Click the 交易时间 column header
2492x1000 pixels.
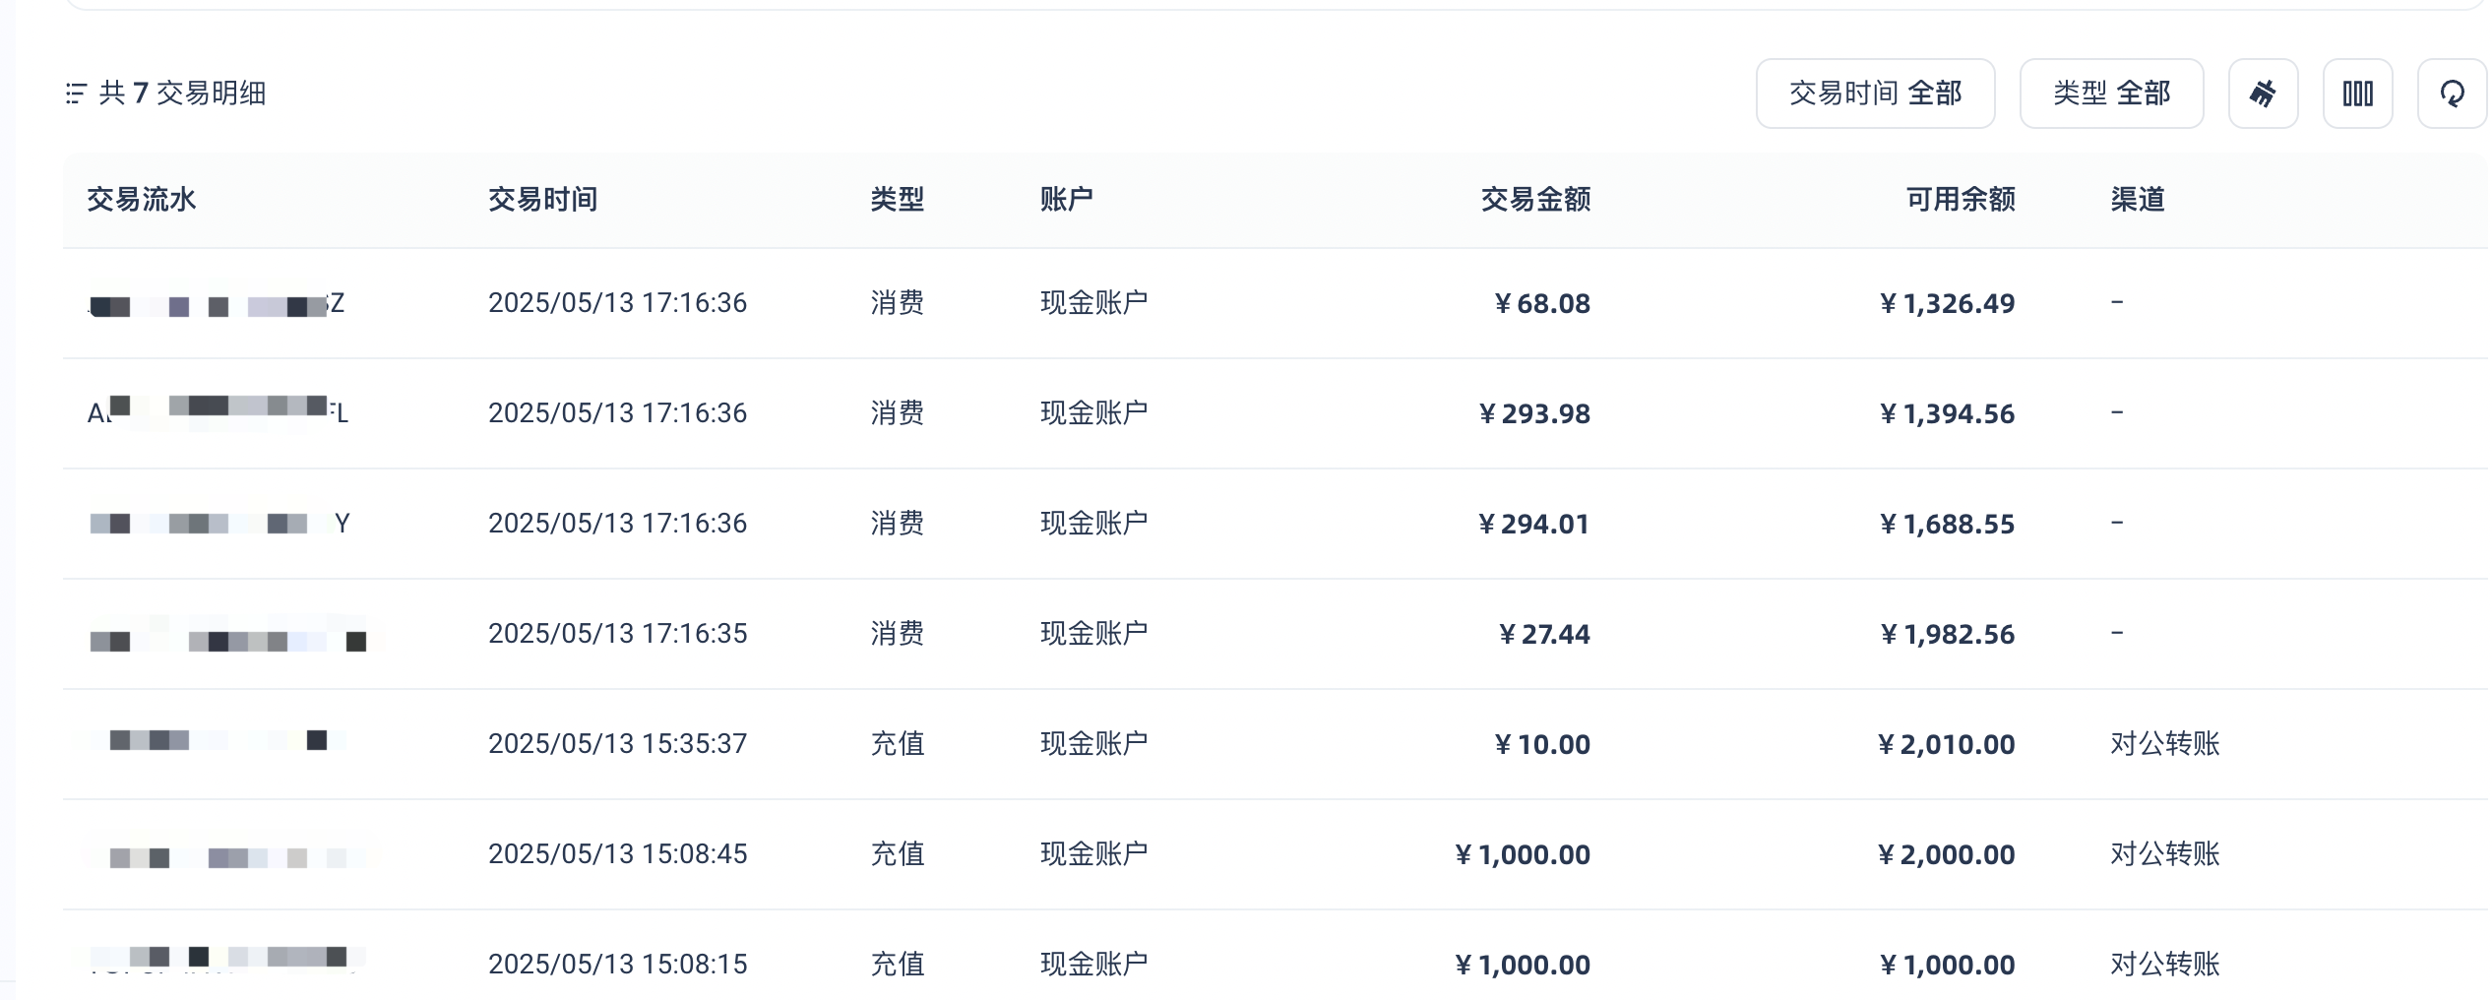pyautogui.click(x=542, y=200)
